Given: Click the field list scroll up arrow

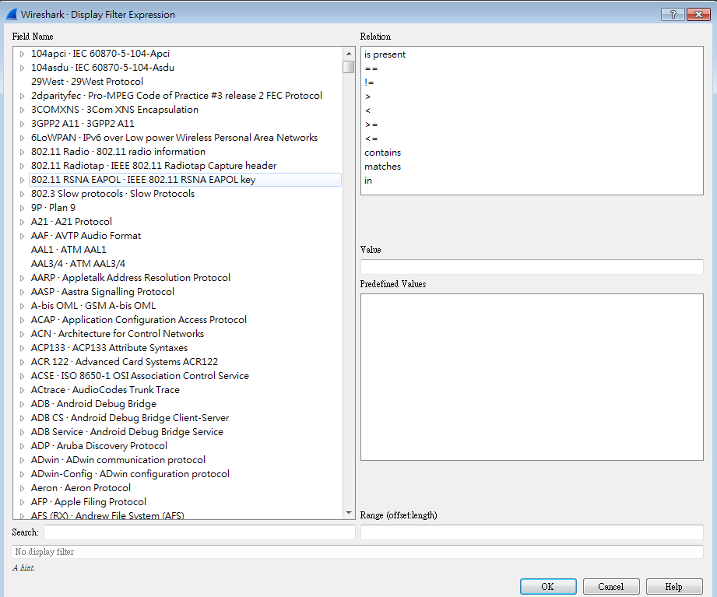Looking at the screenshot, I should (x=349, y=54).
